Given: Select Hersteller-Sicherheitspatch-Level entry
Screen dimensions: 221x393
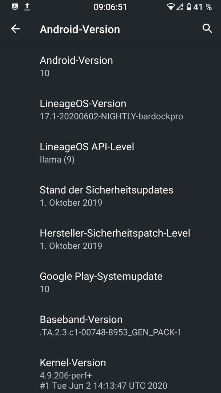Looking at the screenshot, I should click(110, 239).
